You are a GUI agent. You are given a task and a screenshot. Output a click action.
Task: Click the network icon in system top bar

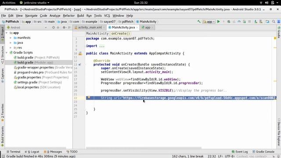click(261, 3)
